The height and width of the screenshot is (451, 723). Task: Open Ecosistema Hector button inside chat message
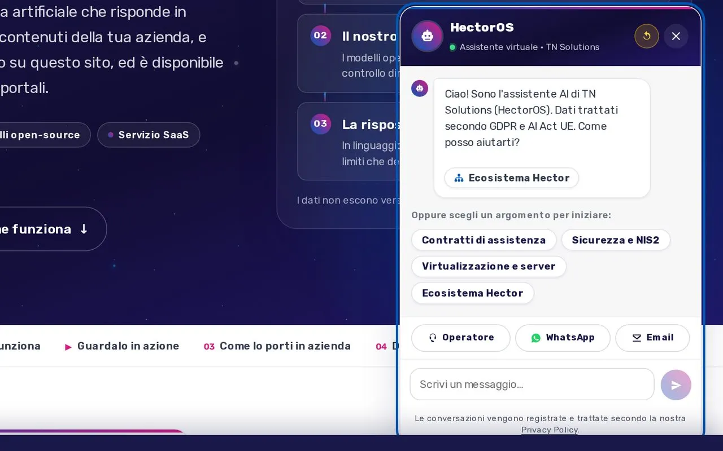point(512,178)
